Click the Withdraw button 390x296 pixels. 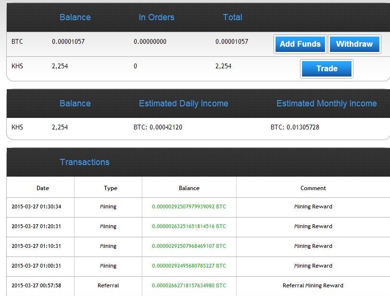pyautogui.click(x=354, y=44)
